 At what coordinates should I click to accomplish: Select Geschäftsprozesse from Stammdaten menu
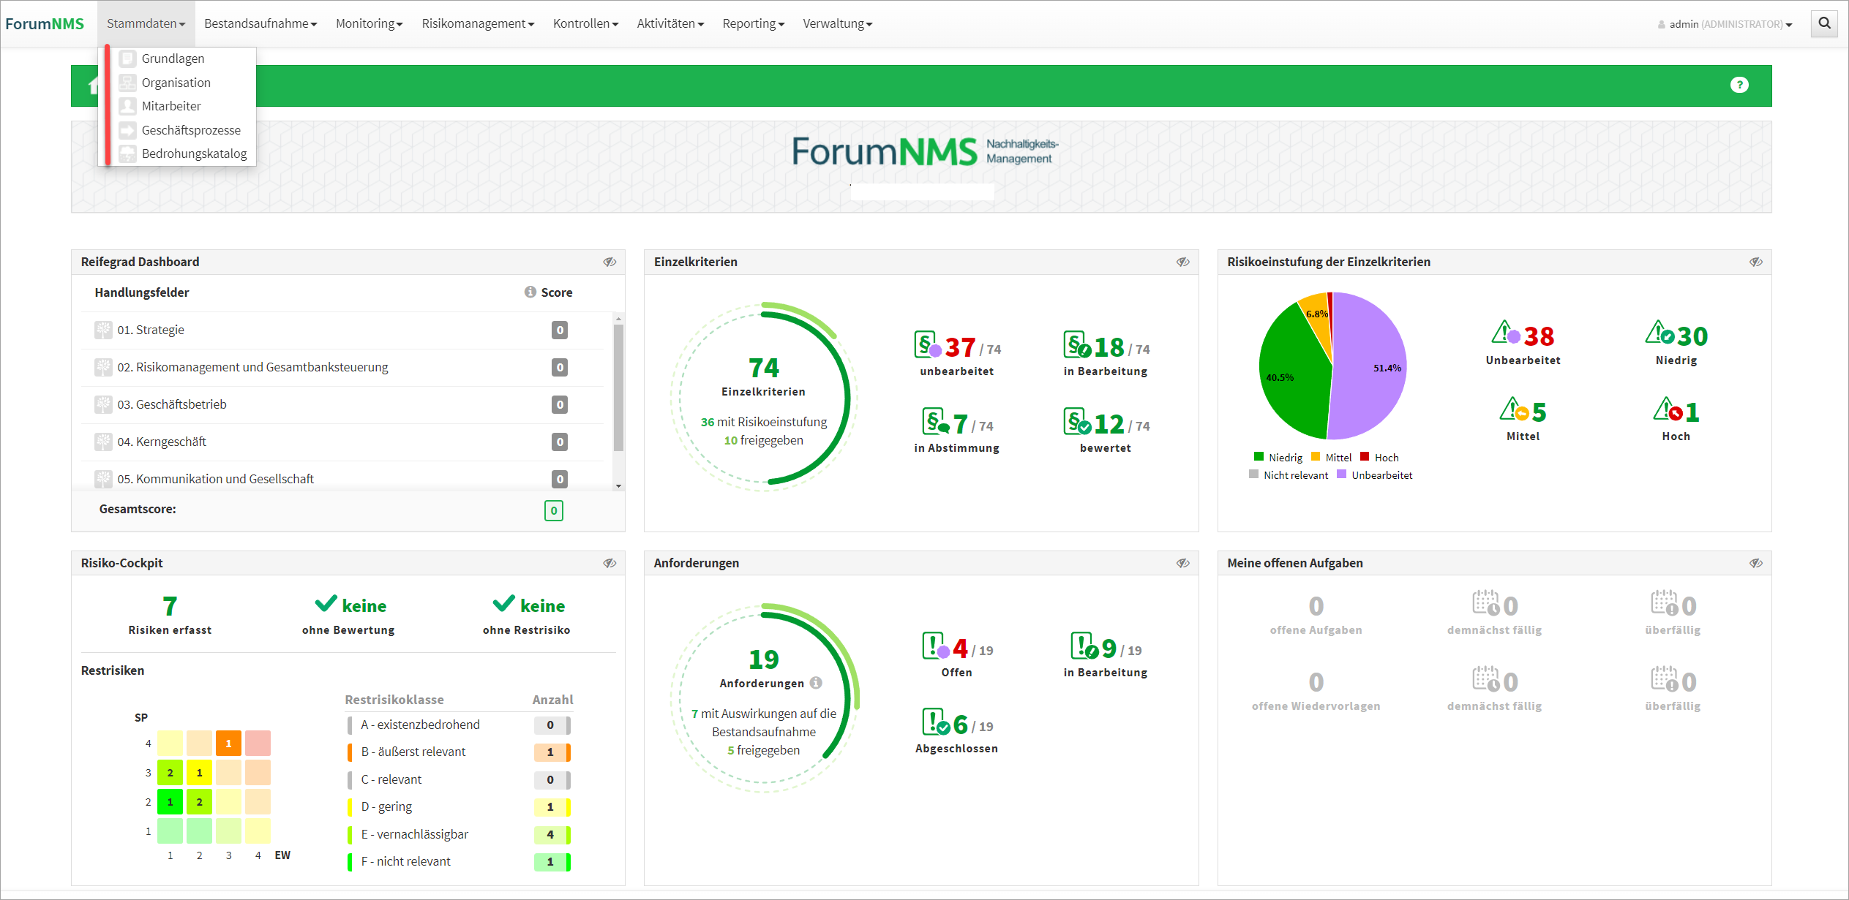(x=190, y=130)
